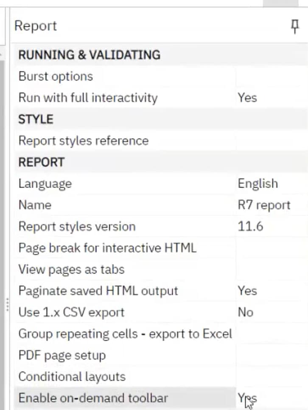Viewport: 308px width, 410px height.
Task: Select Group repeating cells export to Excel
Action: [125, 334]
